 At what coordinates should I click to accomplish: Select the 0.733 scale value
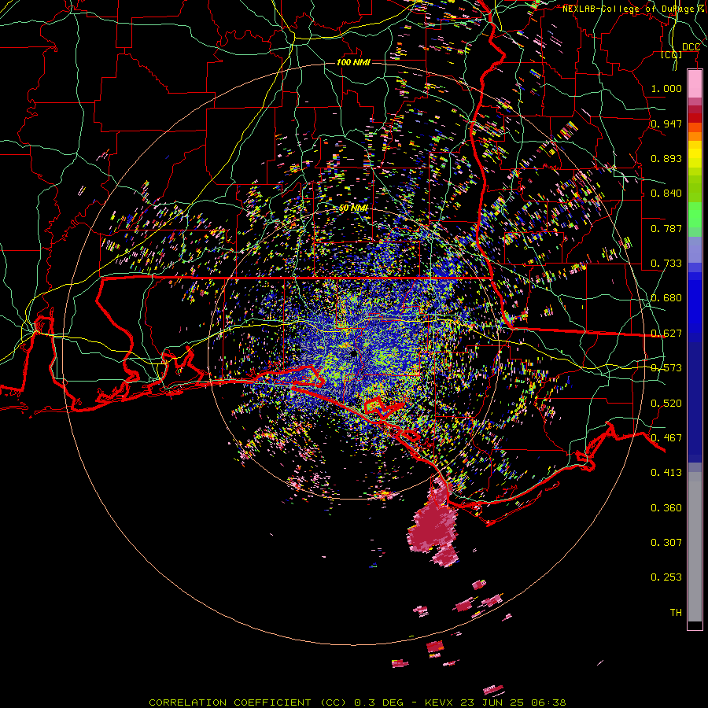(666, 264)
